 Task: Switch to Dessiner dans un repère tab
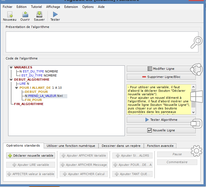(x=121, y=146)
